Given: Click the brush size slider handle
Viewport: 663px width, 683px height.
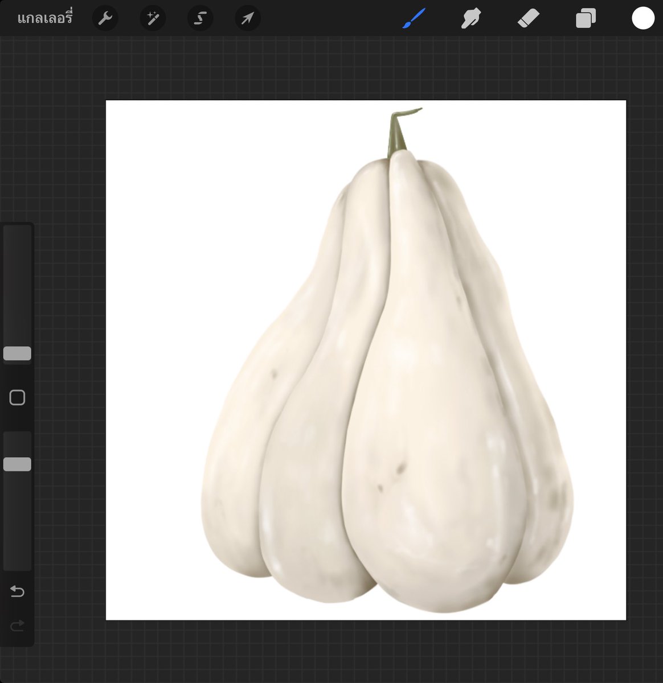Looking at the screenshot, I should click(x=17, y=353).
